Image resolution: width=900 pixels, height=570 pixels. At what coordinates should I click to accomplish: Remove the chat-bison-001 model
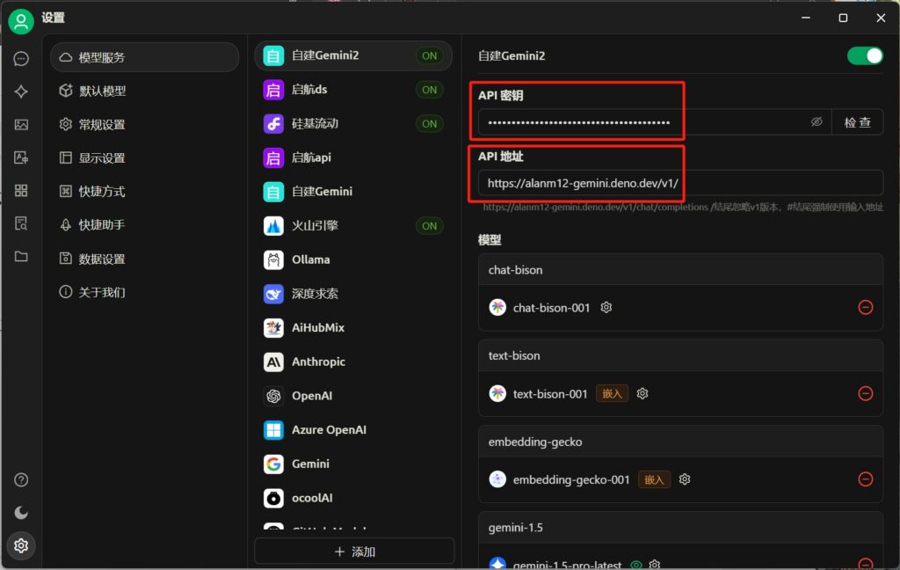coord(866,307)
